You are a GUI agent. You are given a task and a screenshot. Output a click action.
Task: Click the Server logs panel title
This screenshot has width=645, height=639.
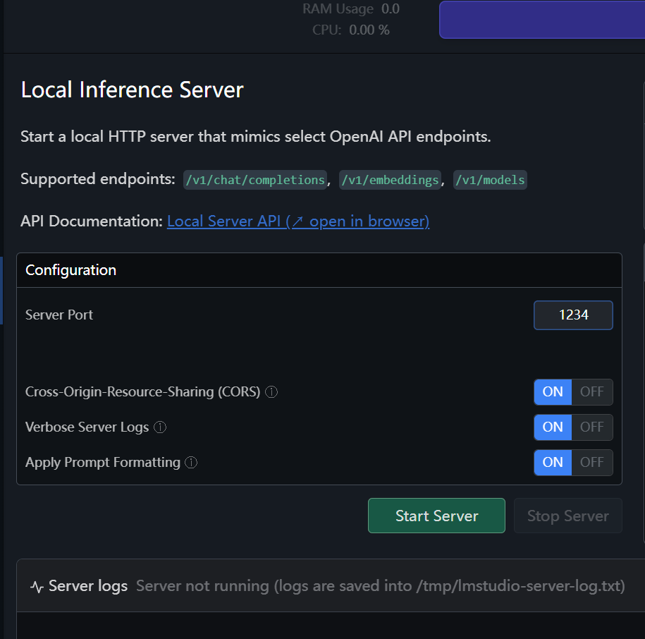tap(88, 586)
